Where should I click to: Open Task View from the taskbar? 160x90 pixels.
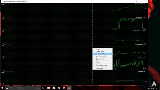pos(43,88)
